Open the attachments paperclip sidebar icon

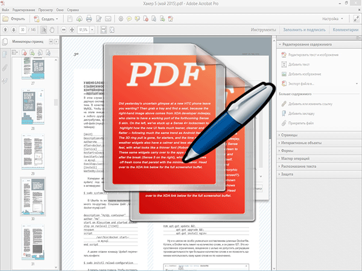5,67
